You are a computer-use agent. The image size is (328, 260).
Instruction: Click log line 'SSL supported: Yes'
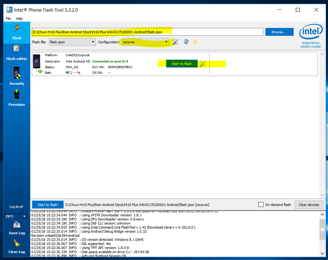click(96, 243)
